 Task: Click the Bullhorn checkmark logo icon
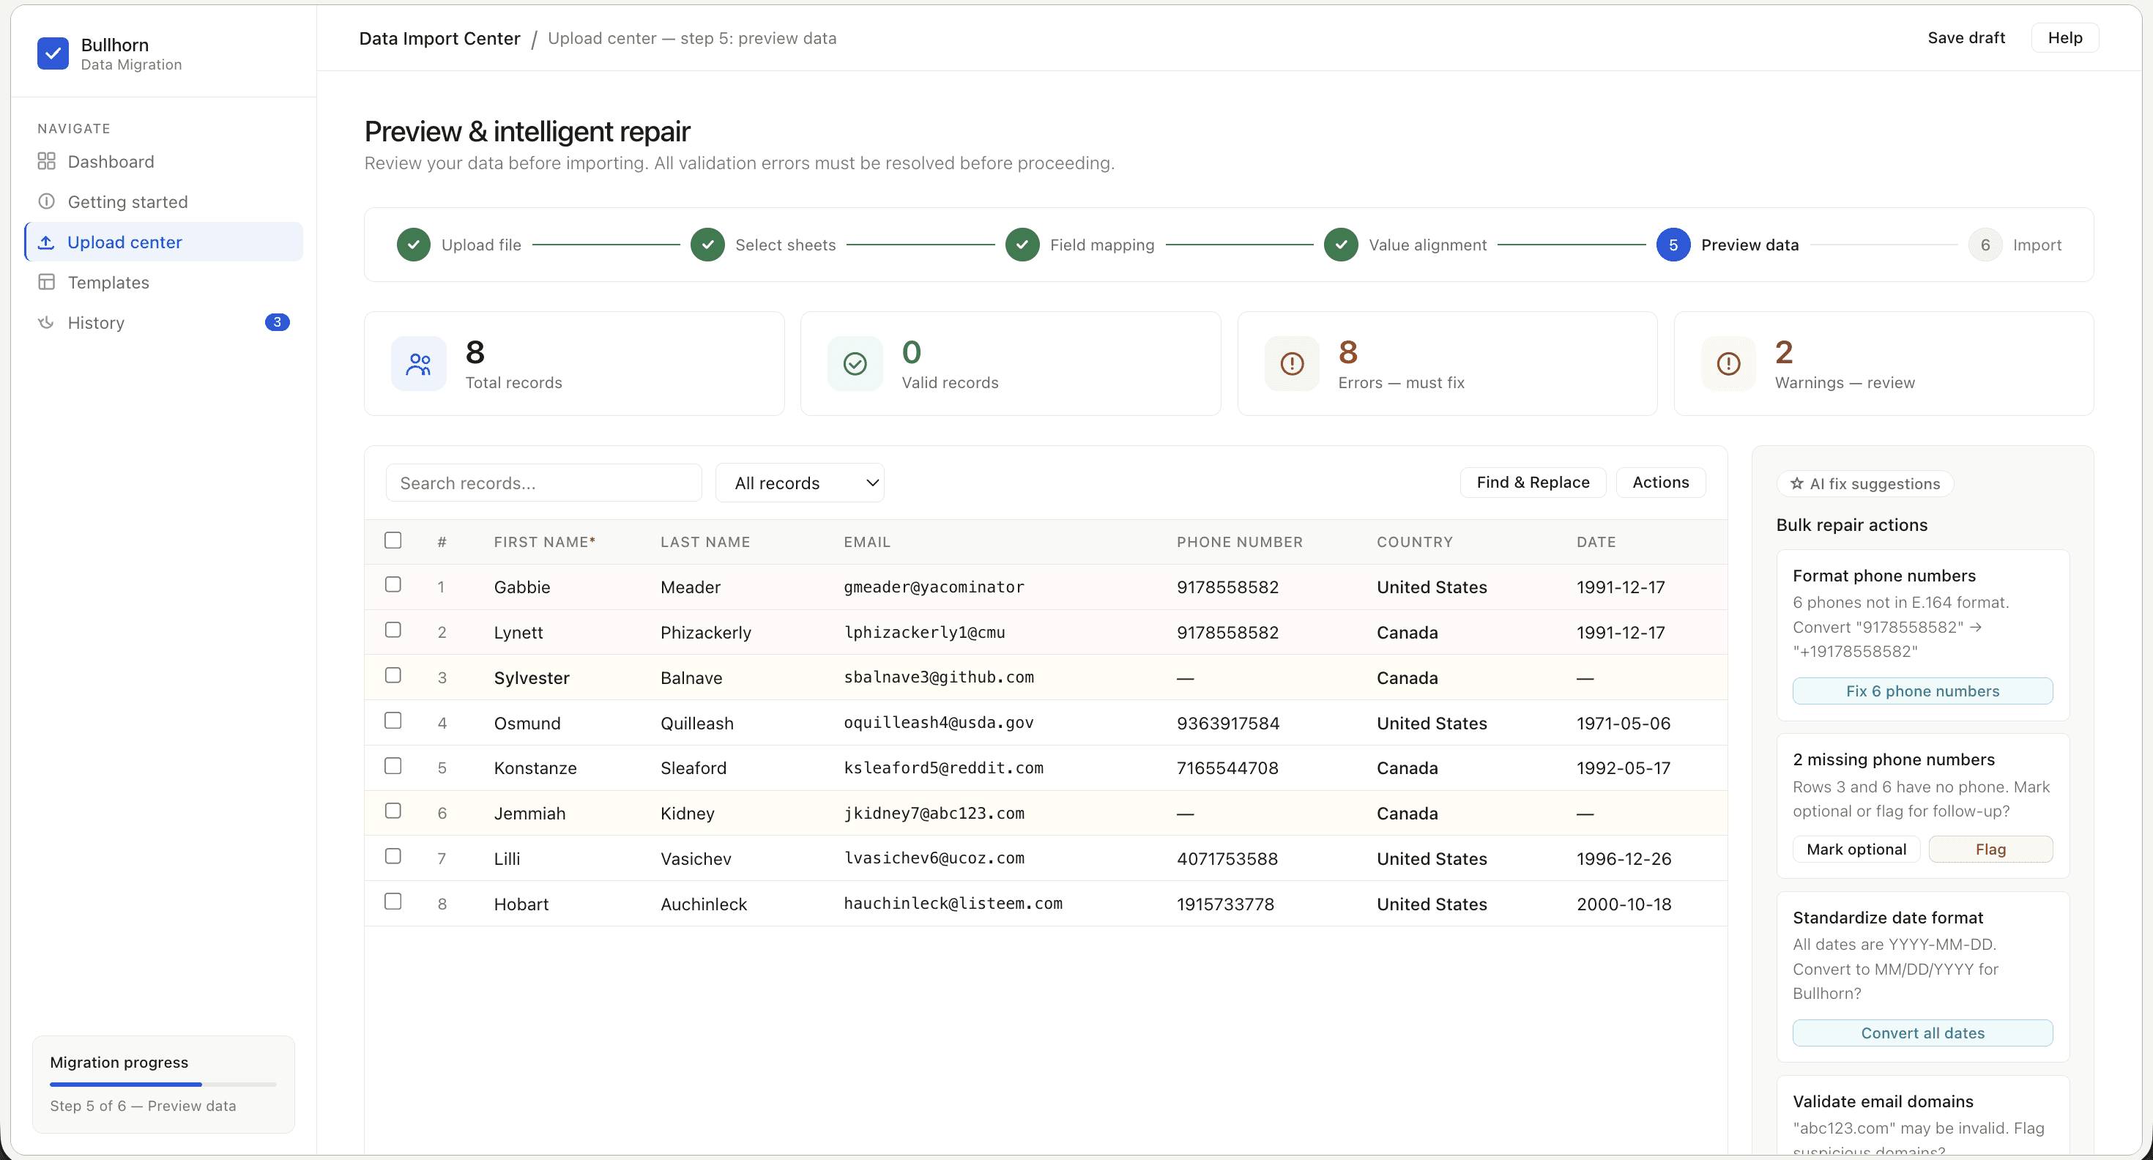pos(53,53)
